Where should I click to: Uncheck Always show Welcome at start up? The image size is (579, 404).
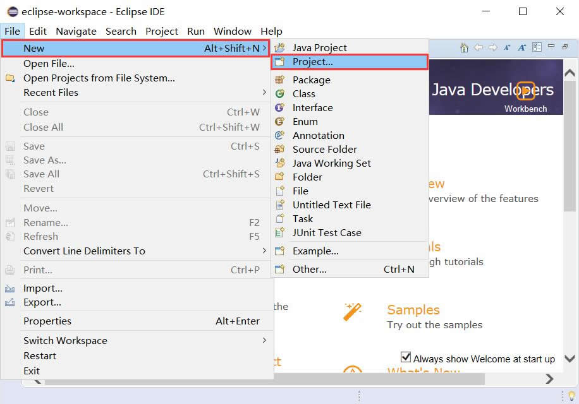[x=406, y=358]
